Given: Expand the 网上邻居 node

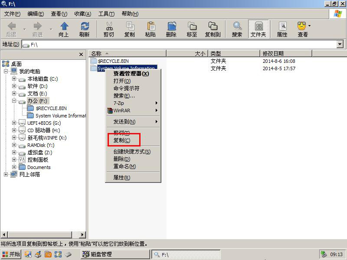Looking at the screenshot, I should point(6,175).
